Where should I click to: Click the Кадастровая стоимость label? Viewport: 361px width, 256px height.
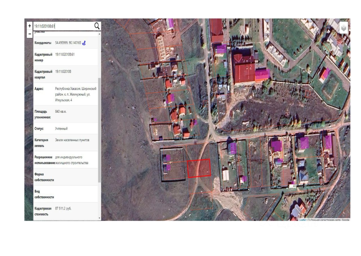tap(43, 211)
